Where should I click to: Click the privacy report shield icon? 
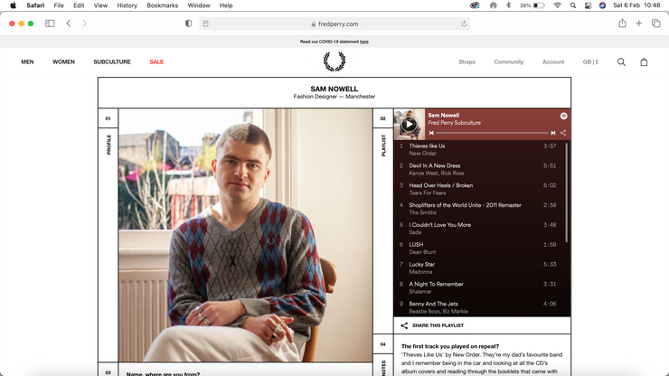188,23
